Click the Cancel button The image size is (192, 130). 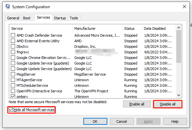pos(121,121)
